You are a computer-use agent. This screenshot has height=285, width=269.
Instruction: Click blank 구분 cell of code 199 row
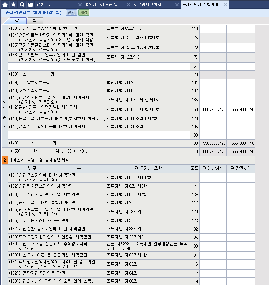click(x=57, y=135)
